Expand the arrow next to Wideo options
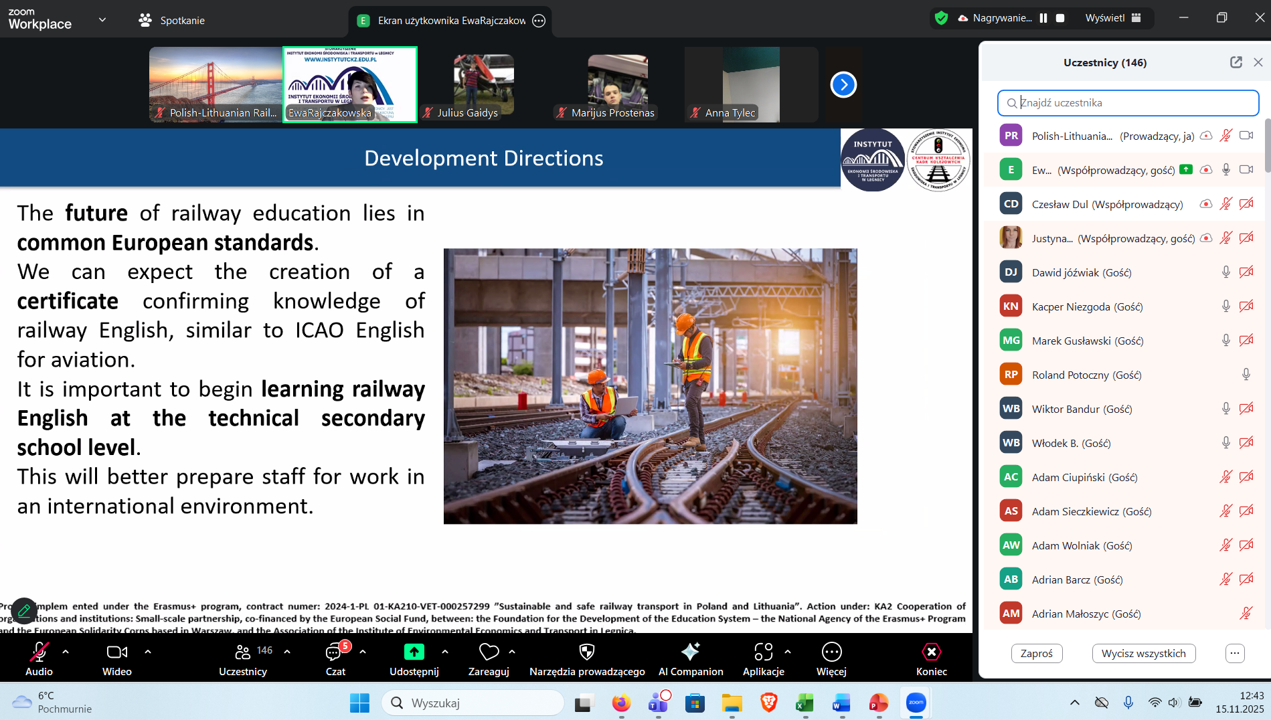 [148, 651]
